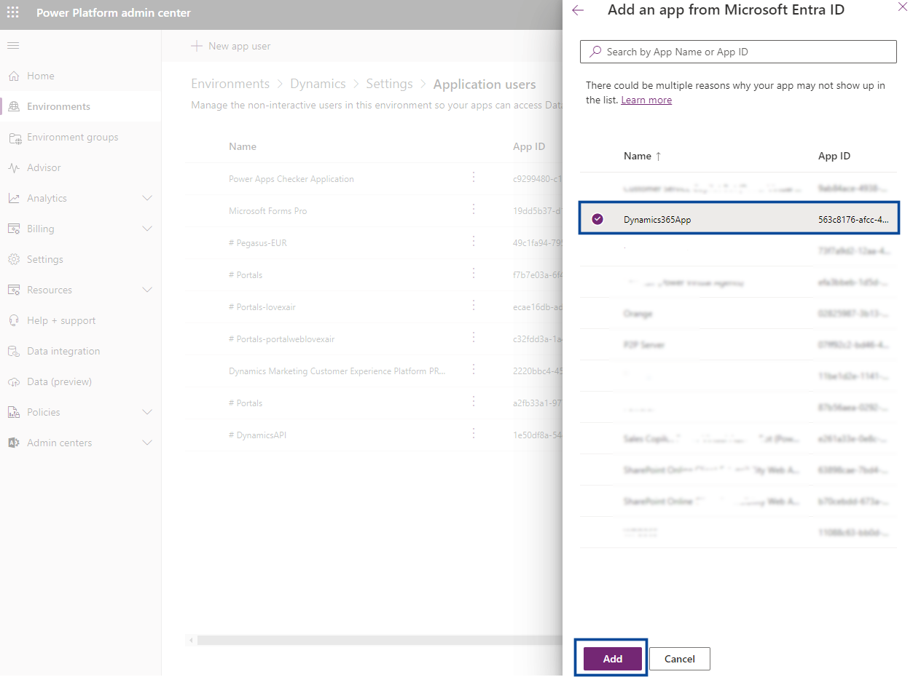
Task: Open the Learn more link
Action: coord(646,100)
